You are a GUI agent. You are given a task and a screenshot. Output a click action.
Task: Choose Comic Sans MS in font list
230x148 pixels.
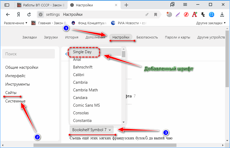coord(86,105)
